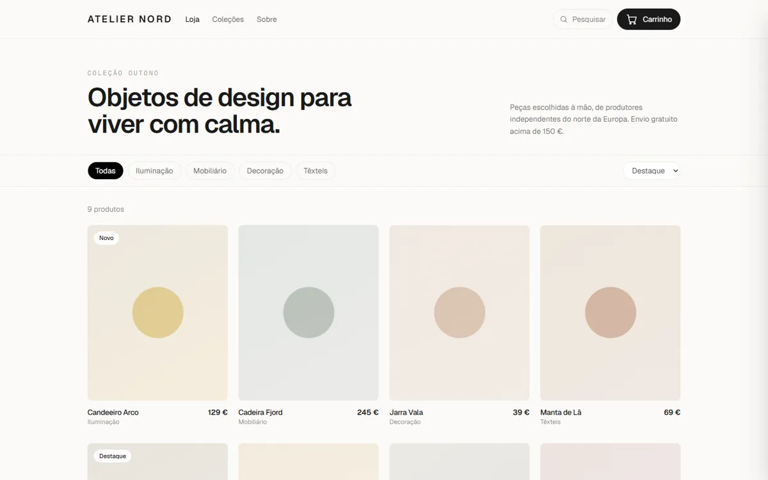Filter products by Têxteis

pos(316,171)
